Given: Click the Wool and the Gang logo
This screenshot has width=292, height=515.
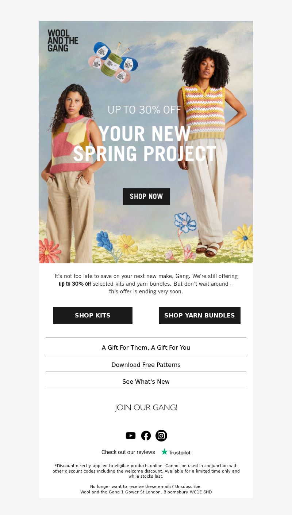Looking at the screenshot, I should tap(63, 40).
